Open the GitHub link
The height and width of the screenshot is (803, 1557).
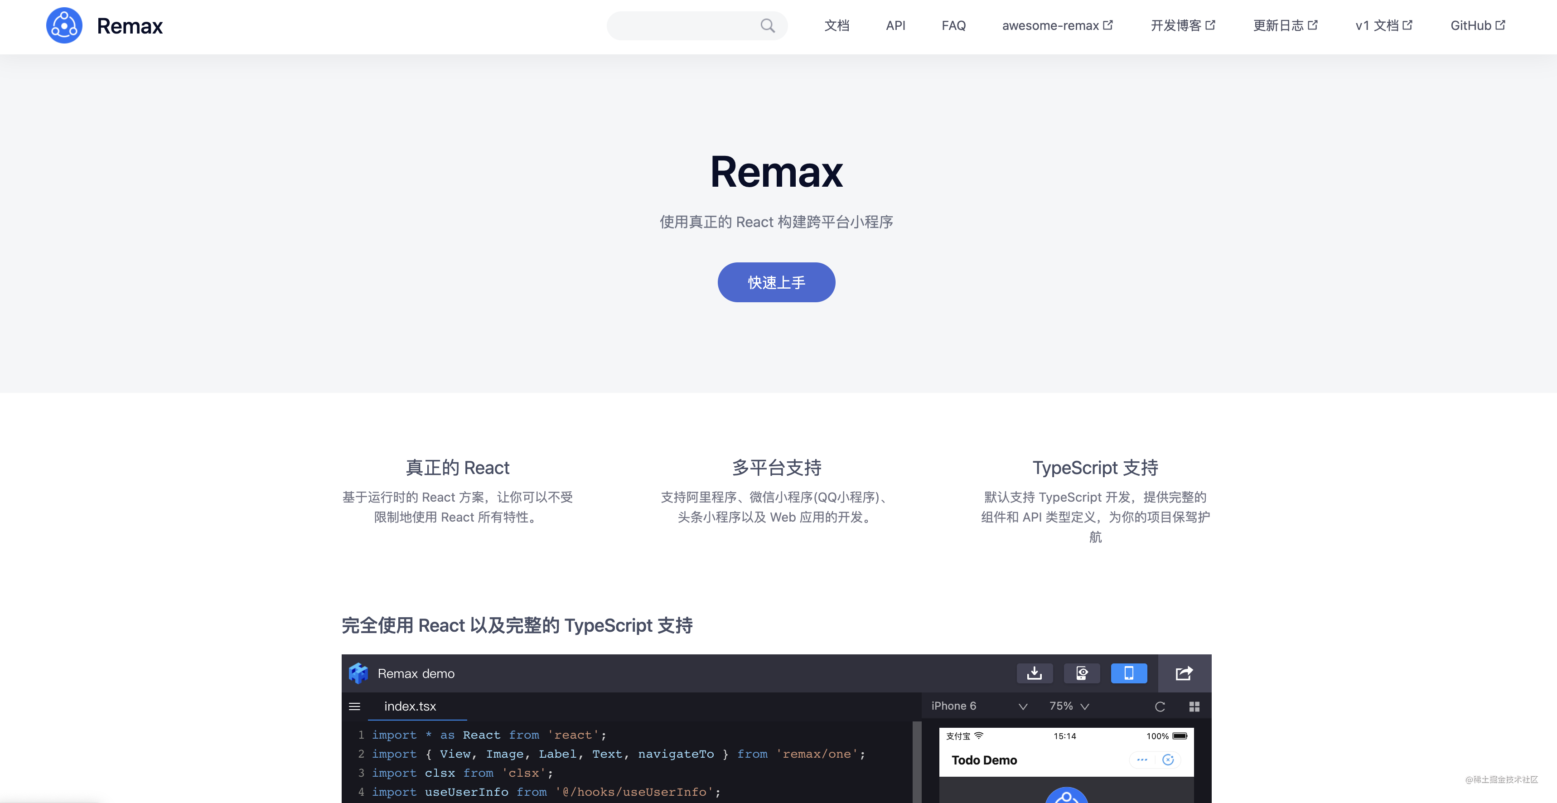[1478, 25]
